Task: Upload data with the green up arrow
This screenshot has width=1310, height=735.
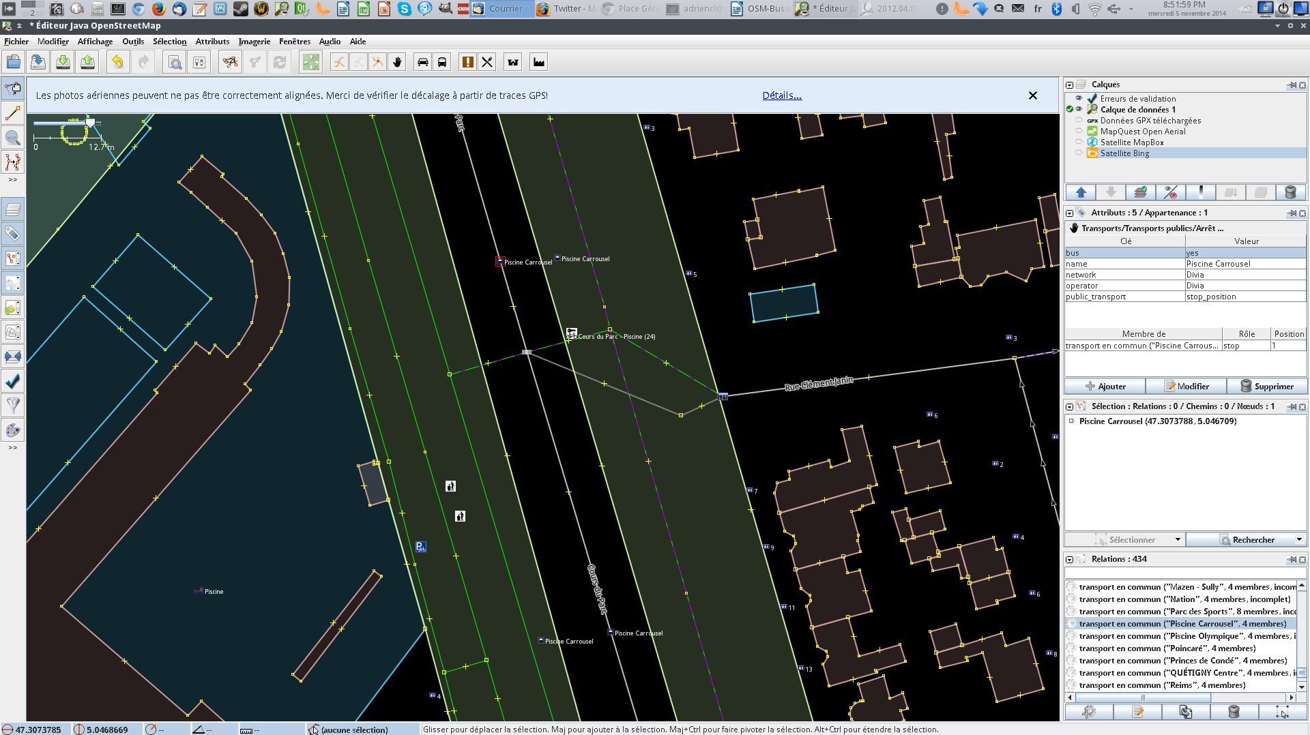Action: click(87, 62)
